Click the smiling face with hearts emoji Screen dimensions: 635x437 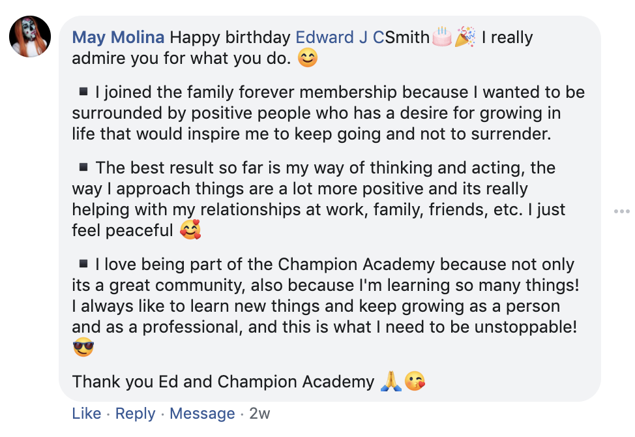(x=190, y=230)
